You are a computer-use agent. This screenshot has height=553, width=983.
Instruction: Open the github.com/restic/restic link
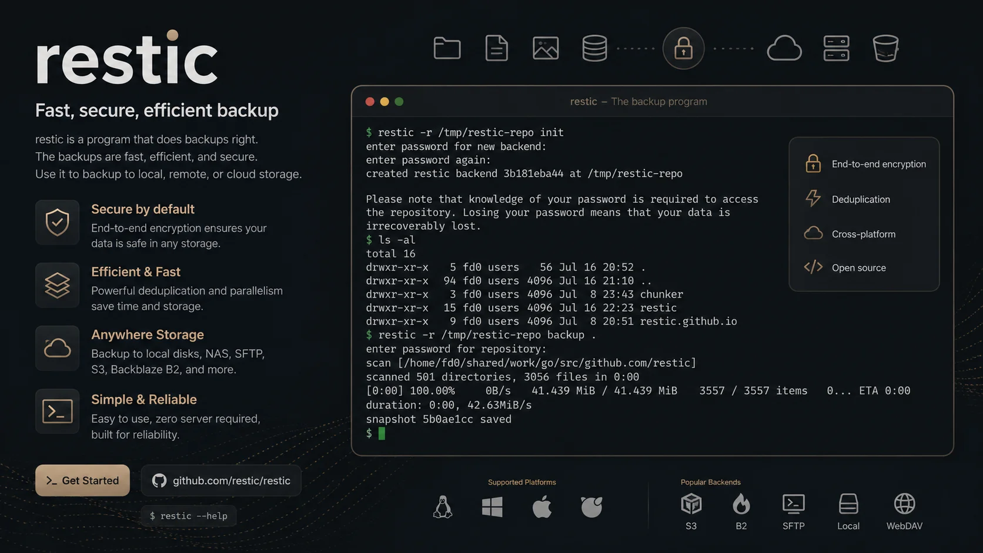click(x=221, y=481)
